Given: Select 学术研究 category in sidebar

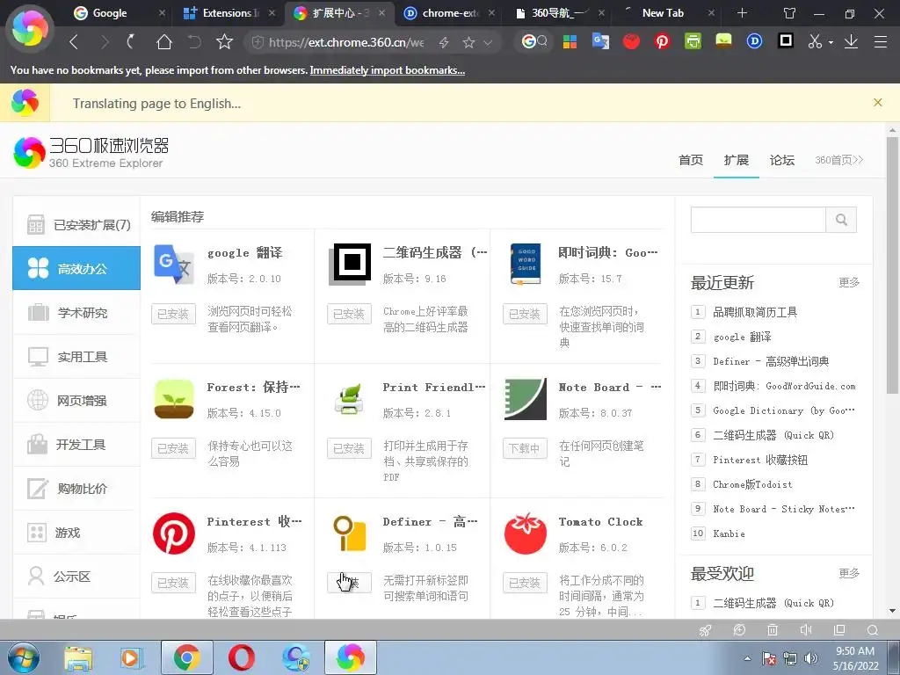Looking at the screenshot, I should tap(77, 313).
